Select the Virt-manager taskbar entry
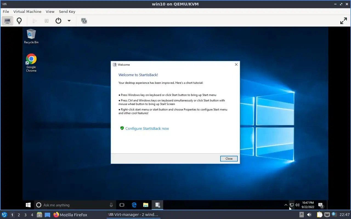Image resolution: width=351 pixels, height=219 pixels. coord(133,215)
